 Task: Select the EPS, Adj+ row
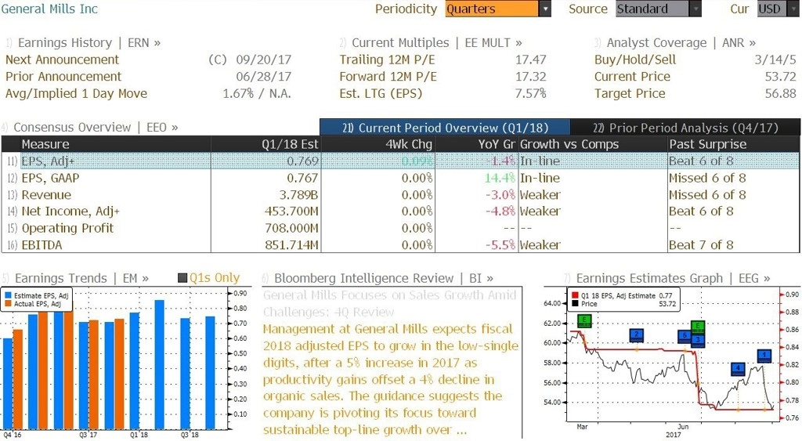point(400,161)
